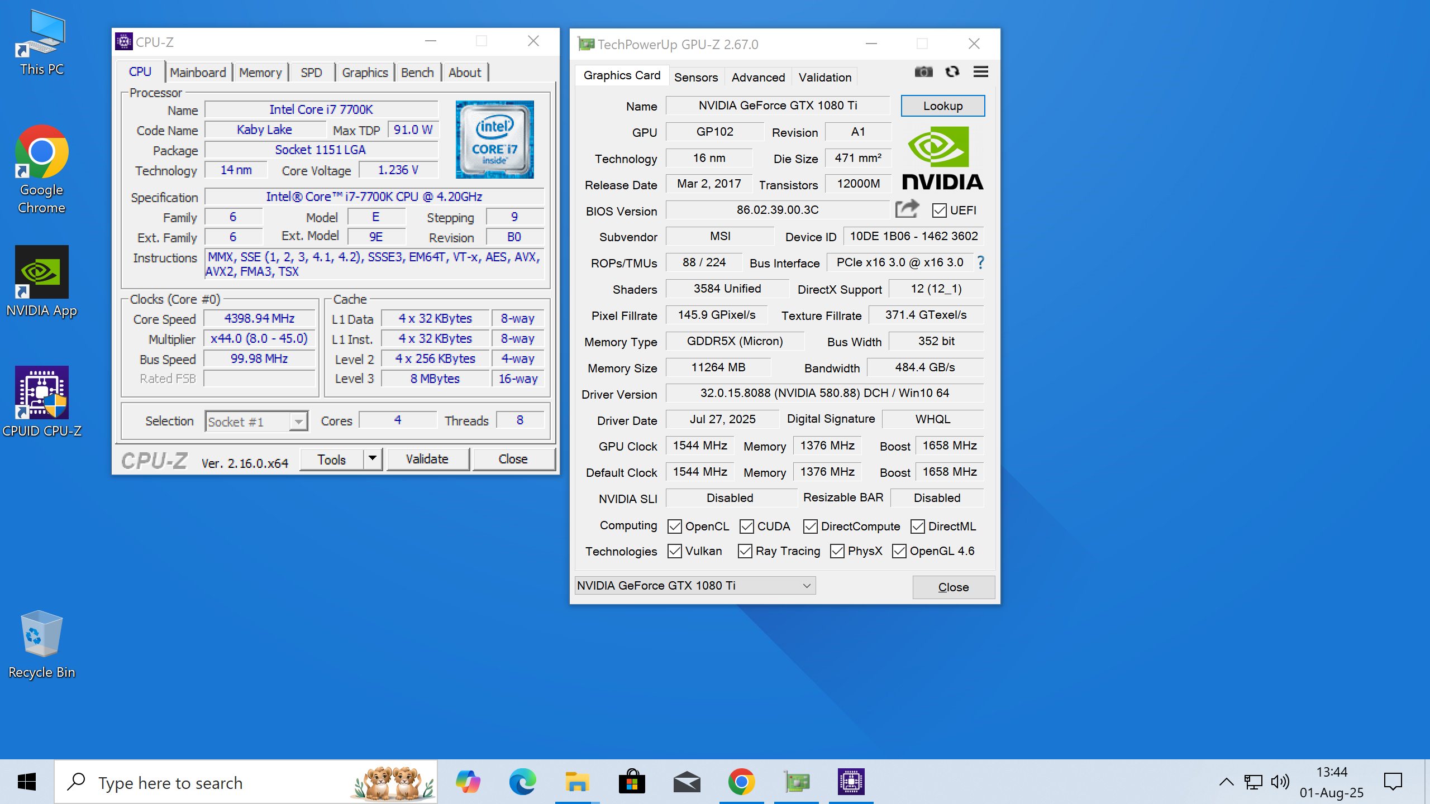Open Copilot from taskbar

tap(468, 782)
